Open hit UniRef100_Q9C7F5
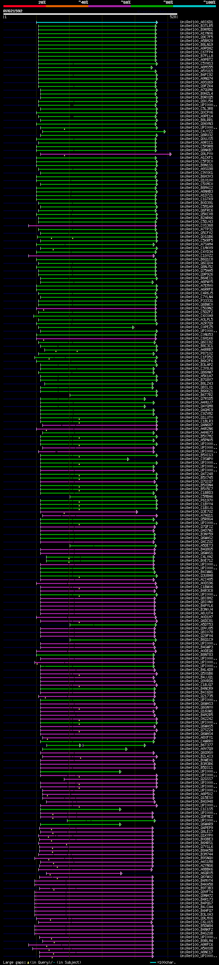This screenshot has height=965, width=219. point(196,37)
